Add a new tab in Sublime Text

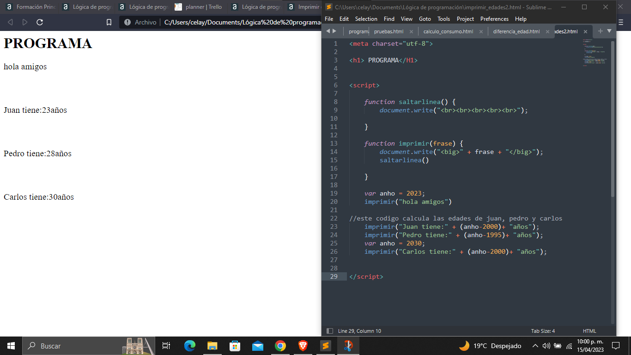[x=601, y=31]
